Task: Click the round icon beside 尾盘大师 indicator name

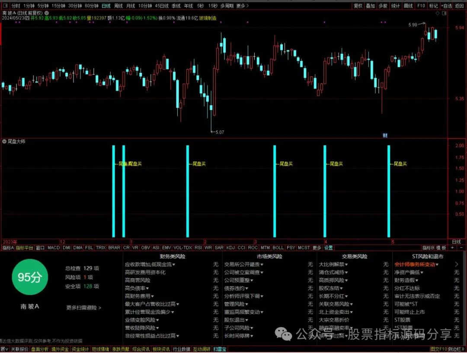Action: [x=4, y=142]
